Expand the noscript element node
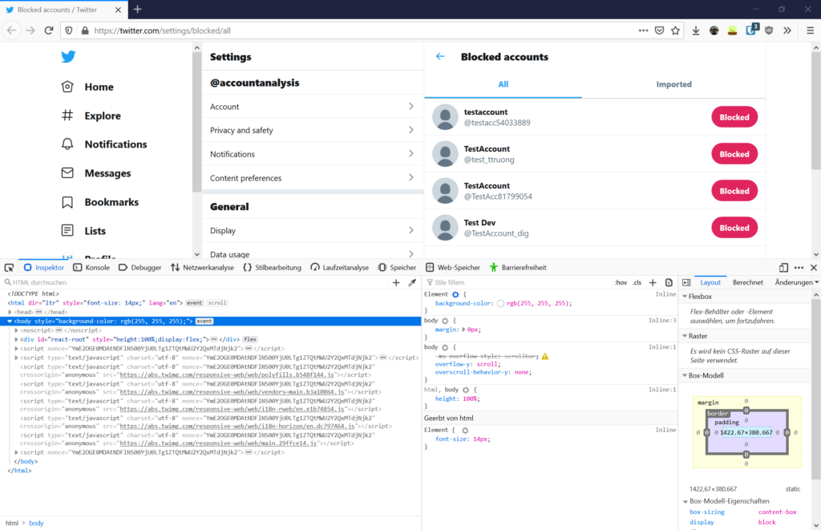 tap(16, 330)
